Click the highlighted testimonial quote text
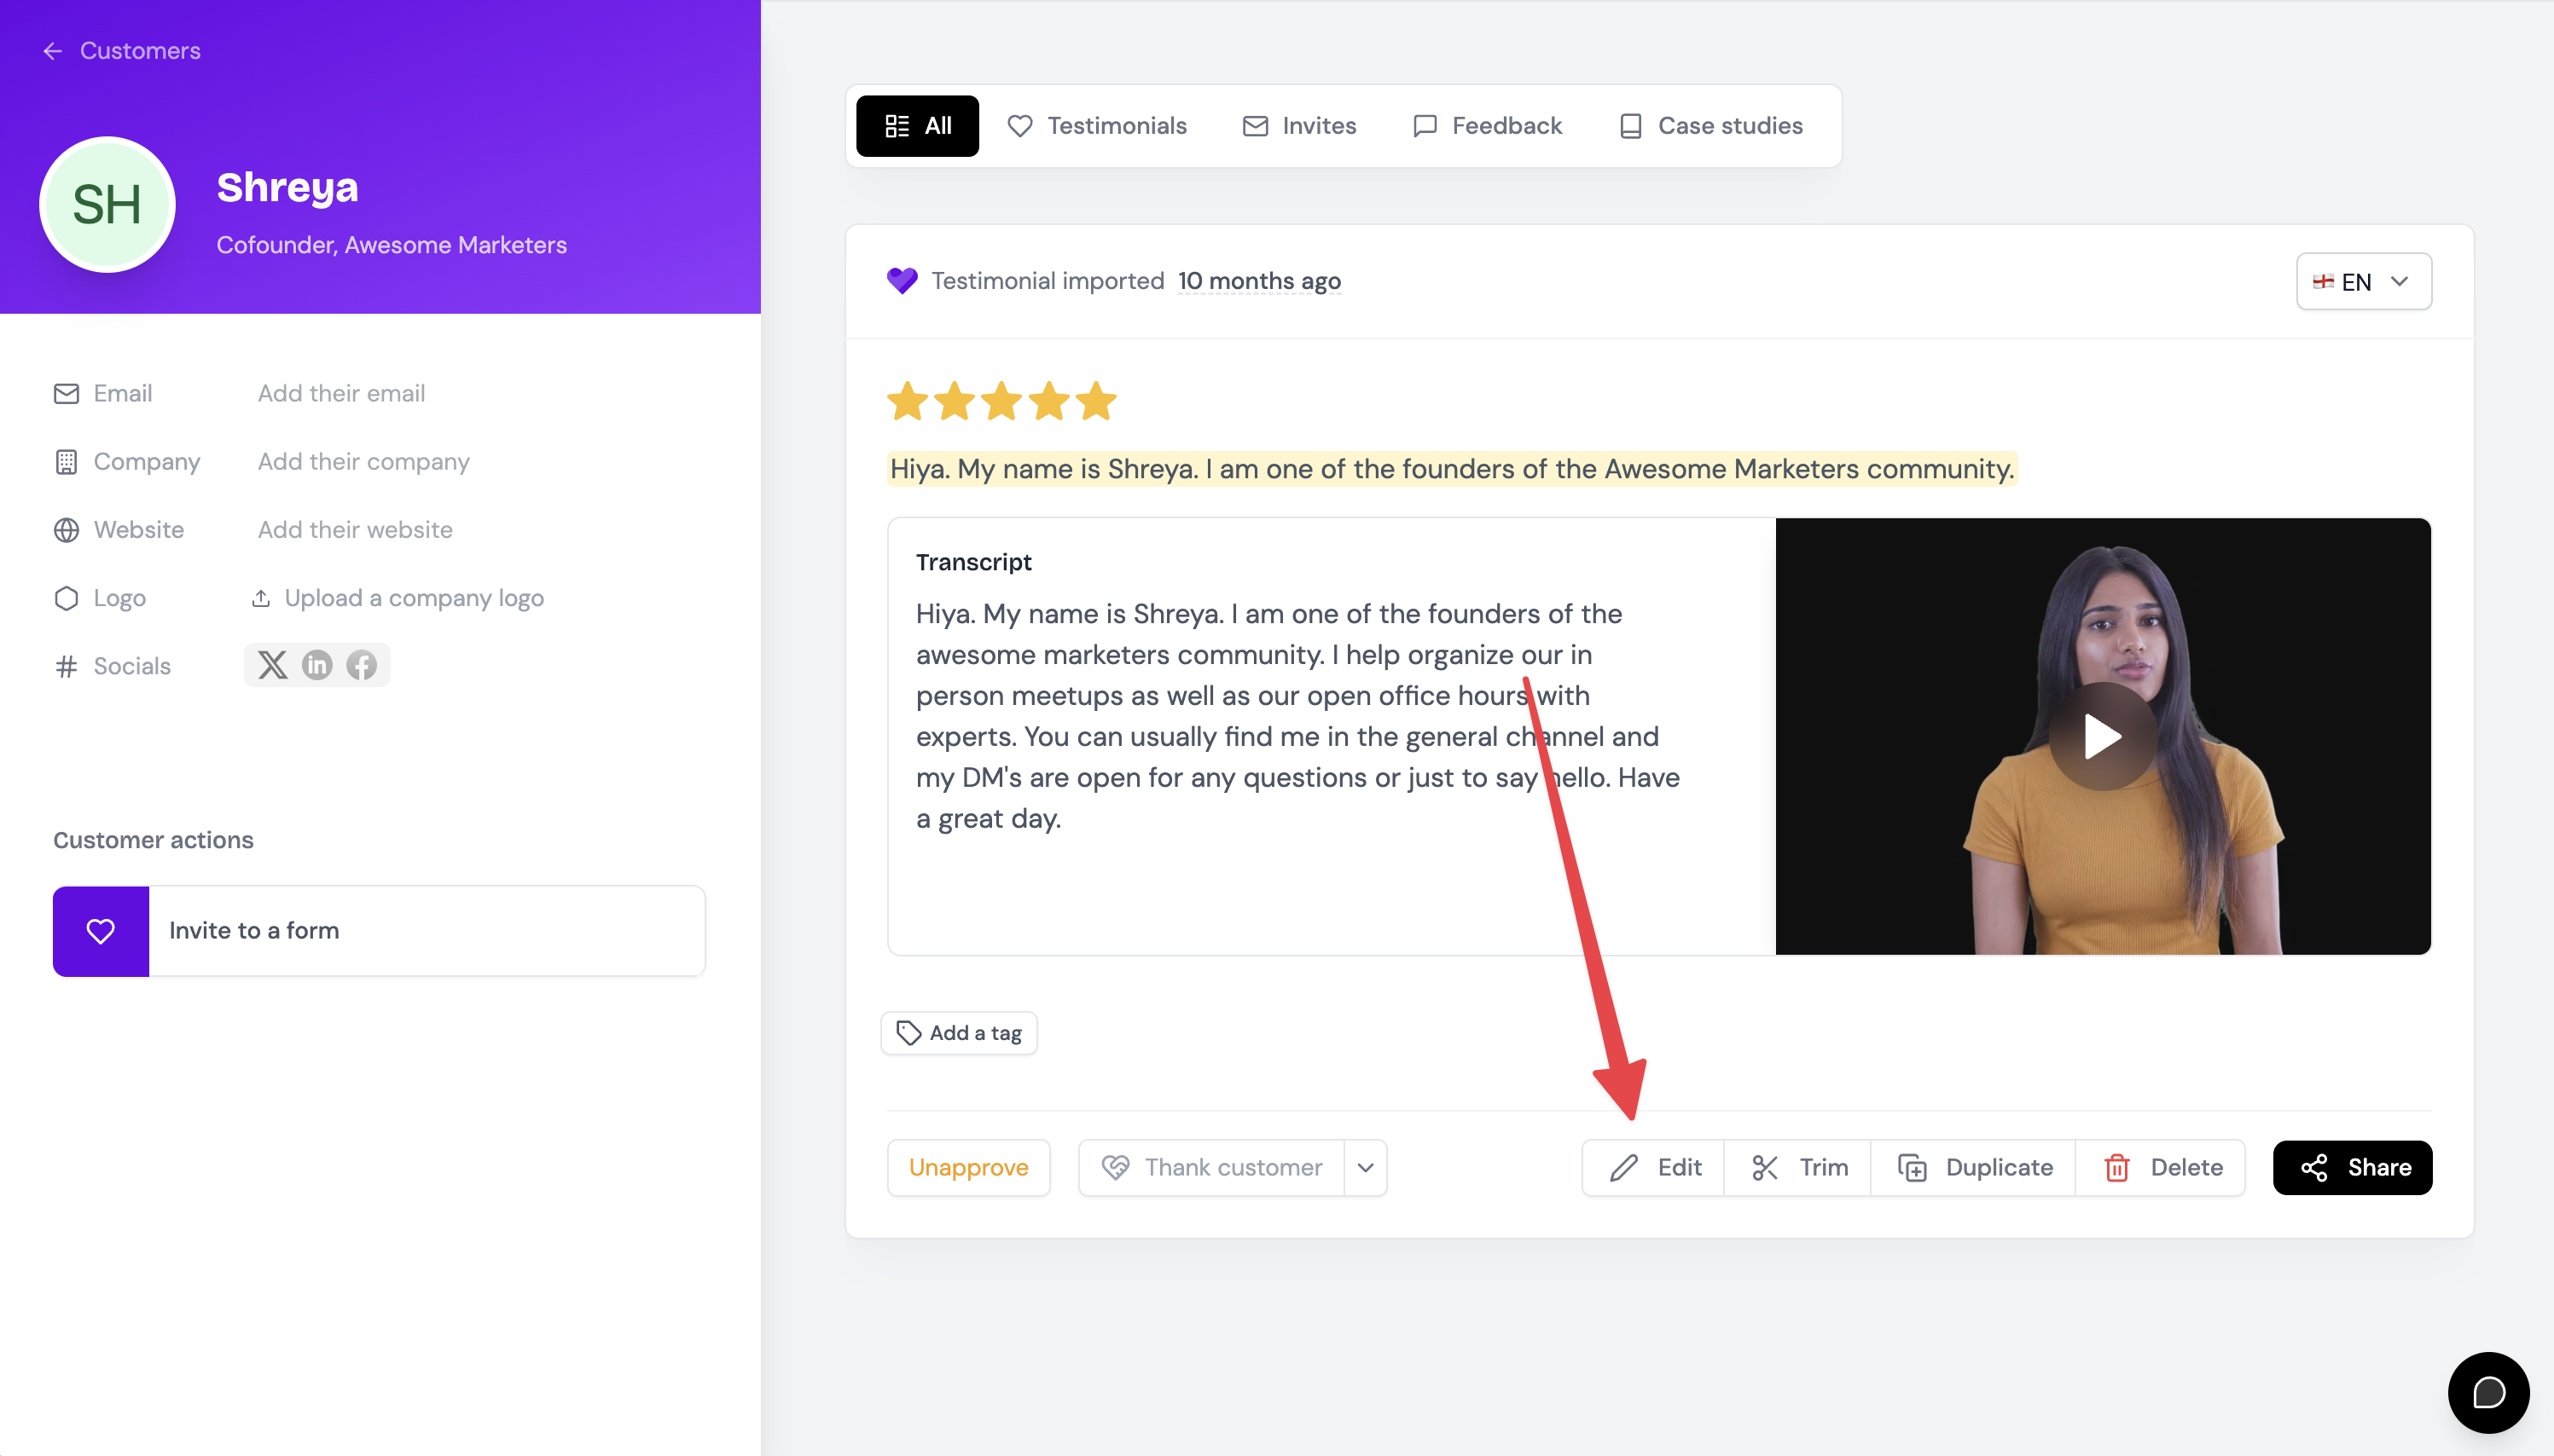The width and height of the screenshot is (2554, 1456). (1452, 469)
